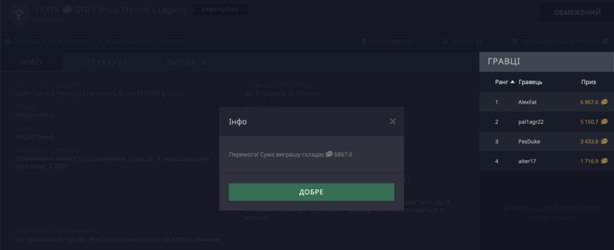Sort players using the Ранг arrow
This screenshot has height=250, width=614.
512,82
